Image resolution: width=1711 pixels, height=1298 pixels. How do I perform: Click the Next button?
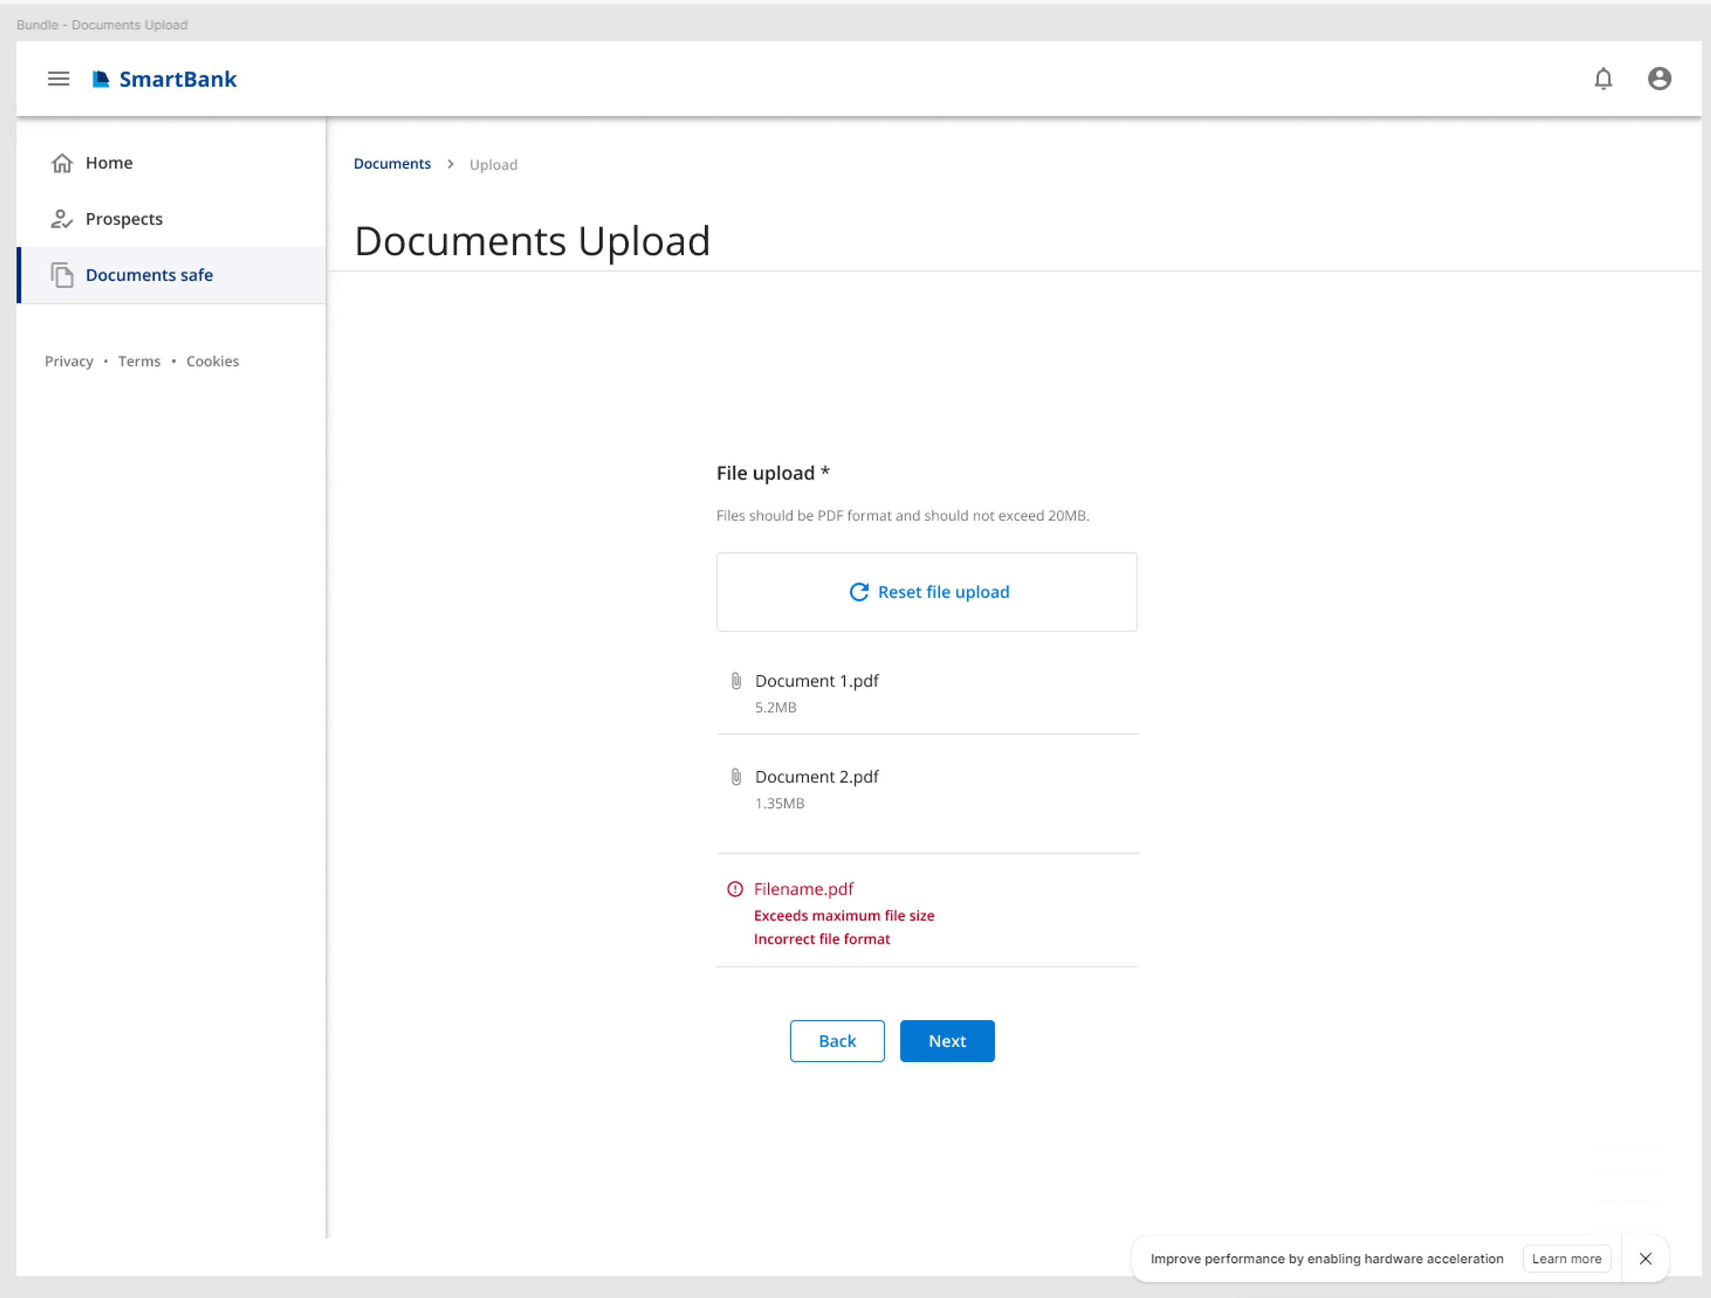(947, 1042)
